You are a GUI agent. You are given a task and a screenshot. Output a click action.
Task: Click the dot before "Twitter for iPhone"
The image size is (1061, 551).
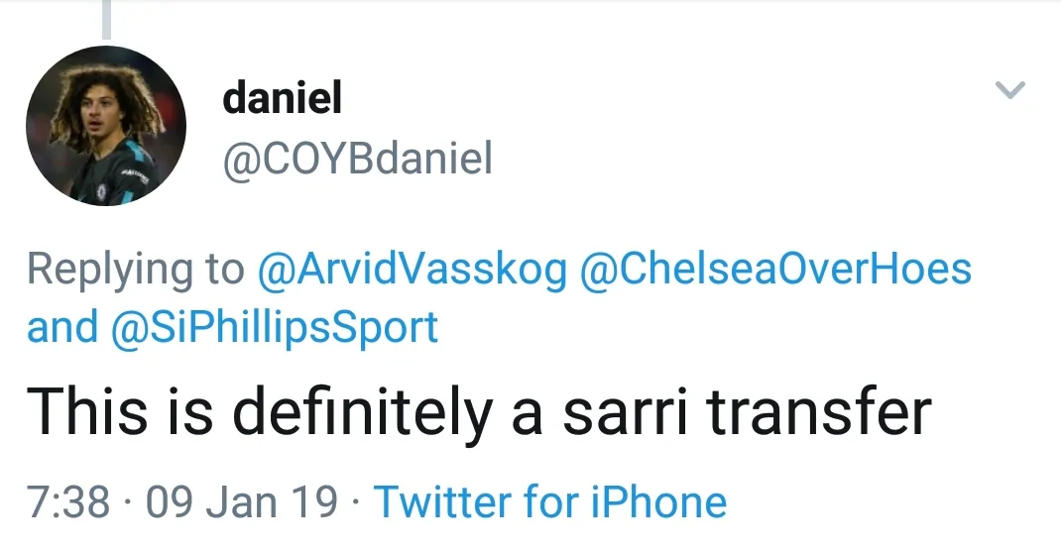click(x=355, y=502)
